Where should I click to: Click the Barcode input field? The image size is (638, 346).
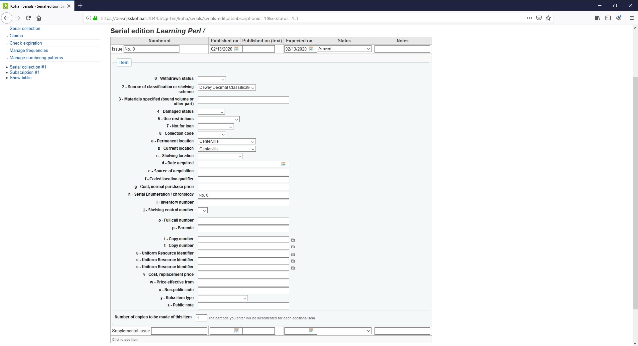coord(243,229)
